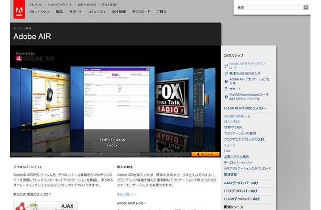This screenshot has width=321, height=210.
Task: Click the FedEx Desktop caption text
Action: [112, 140]
